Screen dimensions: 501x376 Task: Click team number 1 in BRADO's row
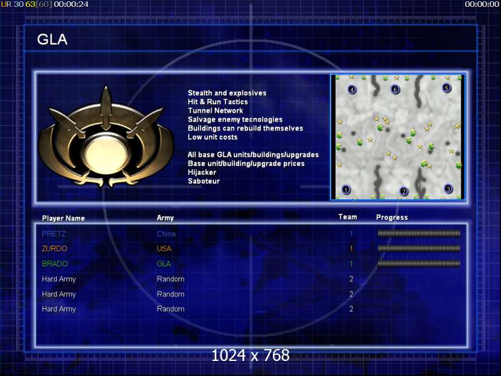pyautogui.click(x=351, y=264)
